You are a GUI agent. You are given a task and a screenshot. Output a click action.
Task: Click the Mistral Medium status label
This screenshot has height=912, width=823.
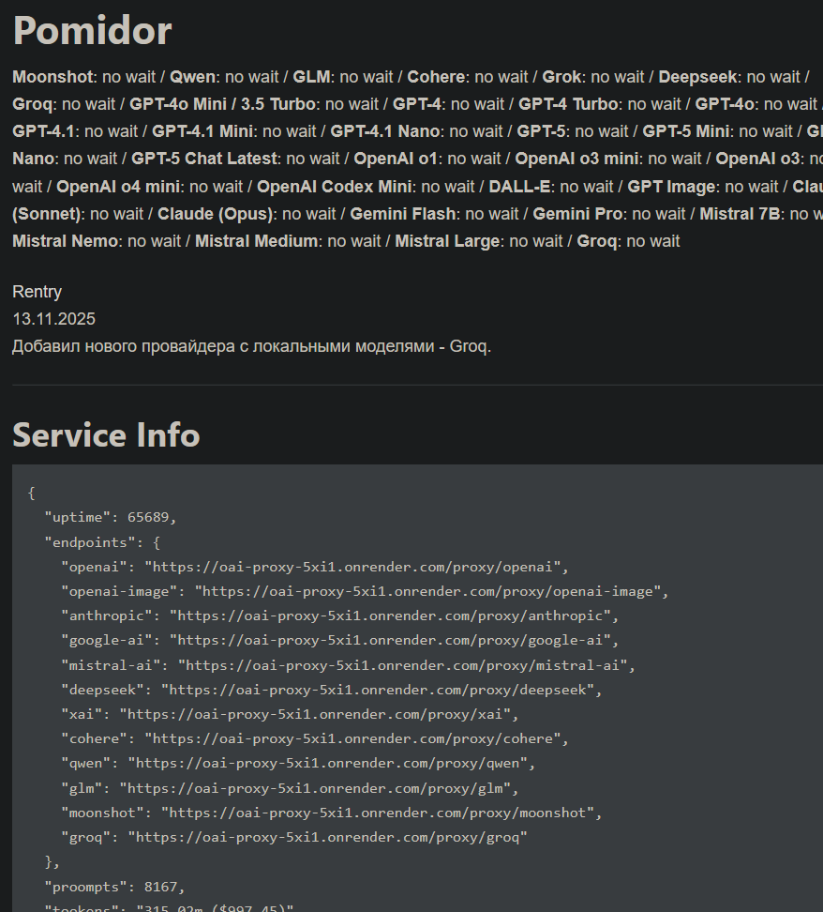click(256, 241)
